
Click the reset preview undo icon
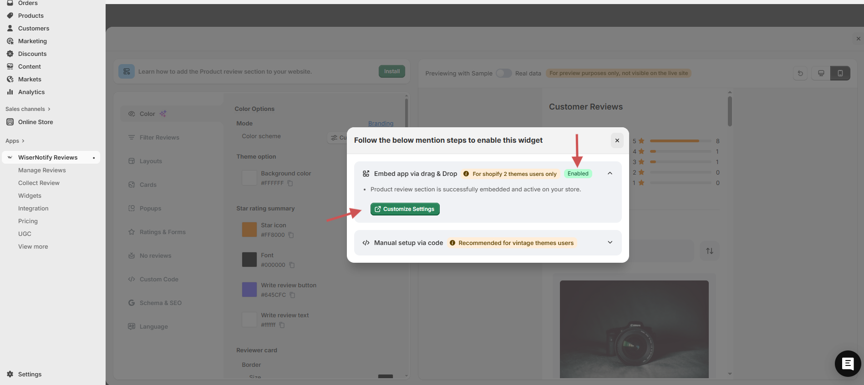800,73
